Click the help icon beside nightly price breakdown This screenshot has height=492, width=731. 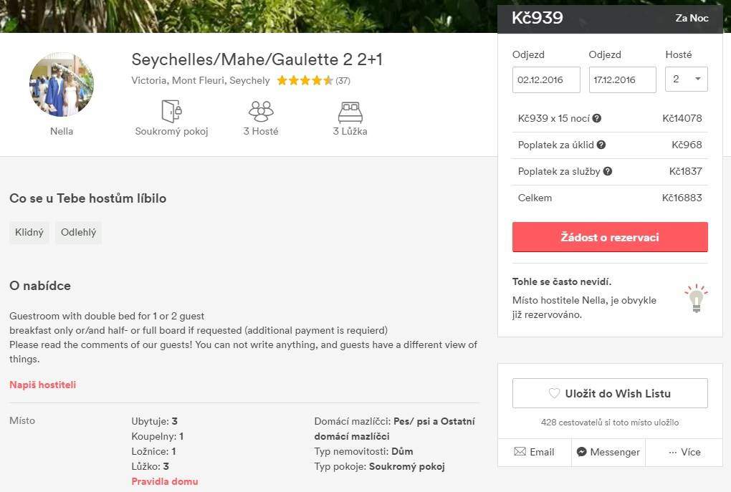click(x=597, y=118)
